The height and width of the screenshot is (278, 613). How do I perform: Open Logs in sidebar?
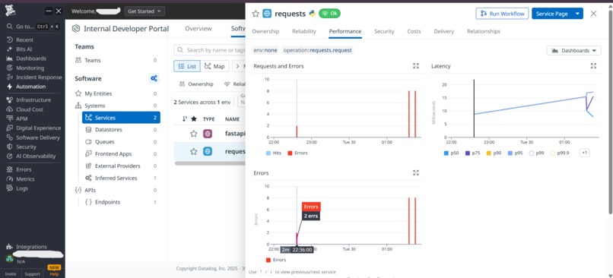(22, 188)
